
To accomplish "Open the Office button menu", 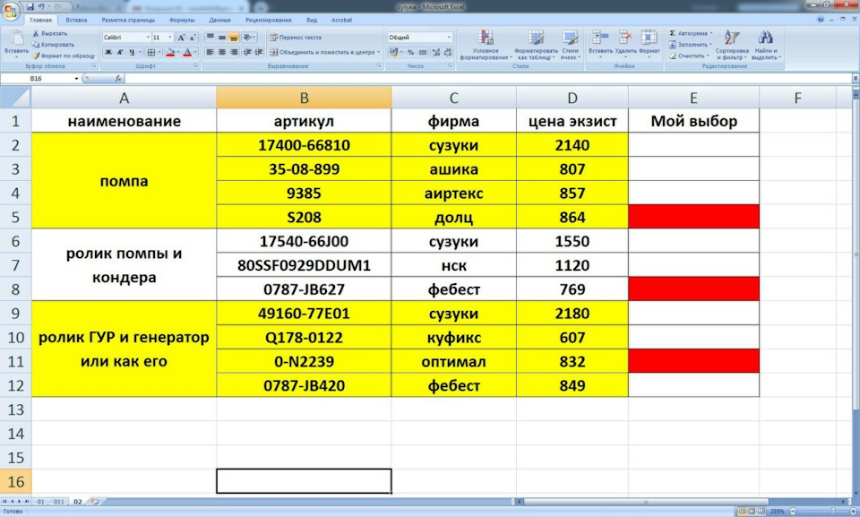I will [x=11, y=11].
